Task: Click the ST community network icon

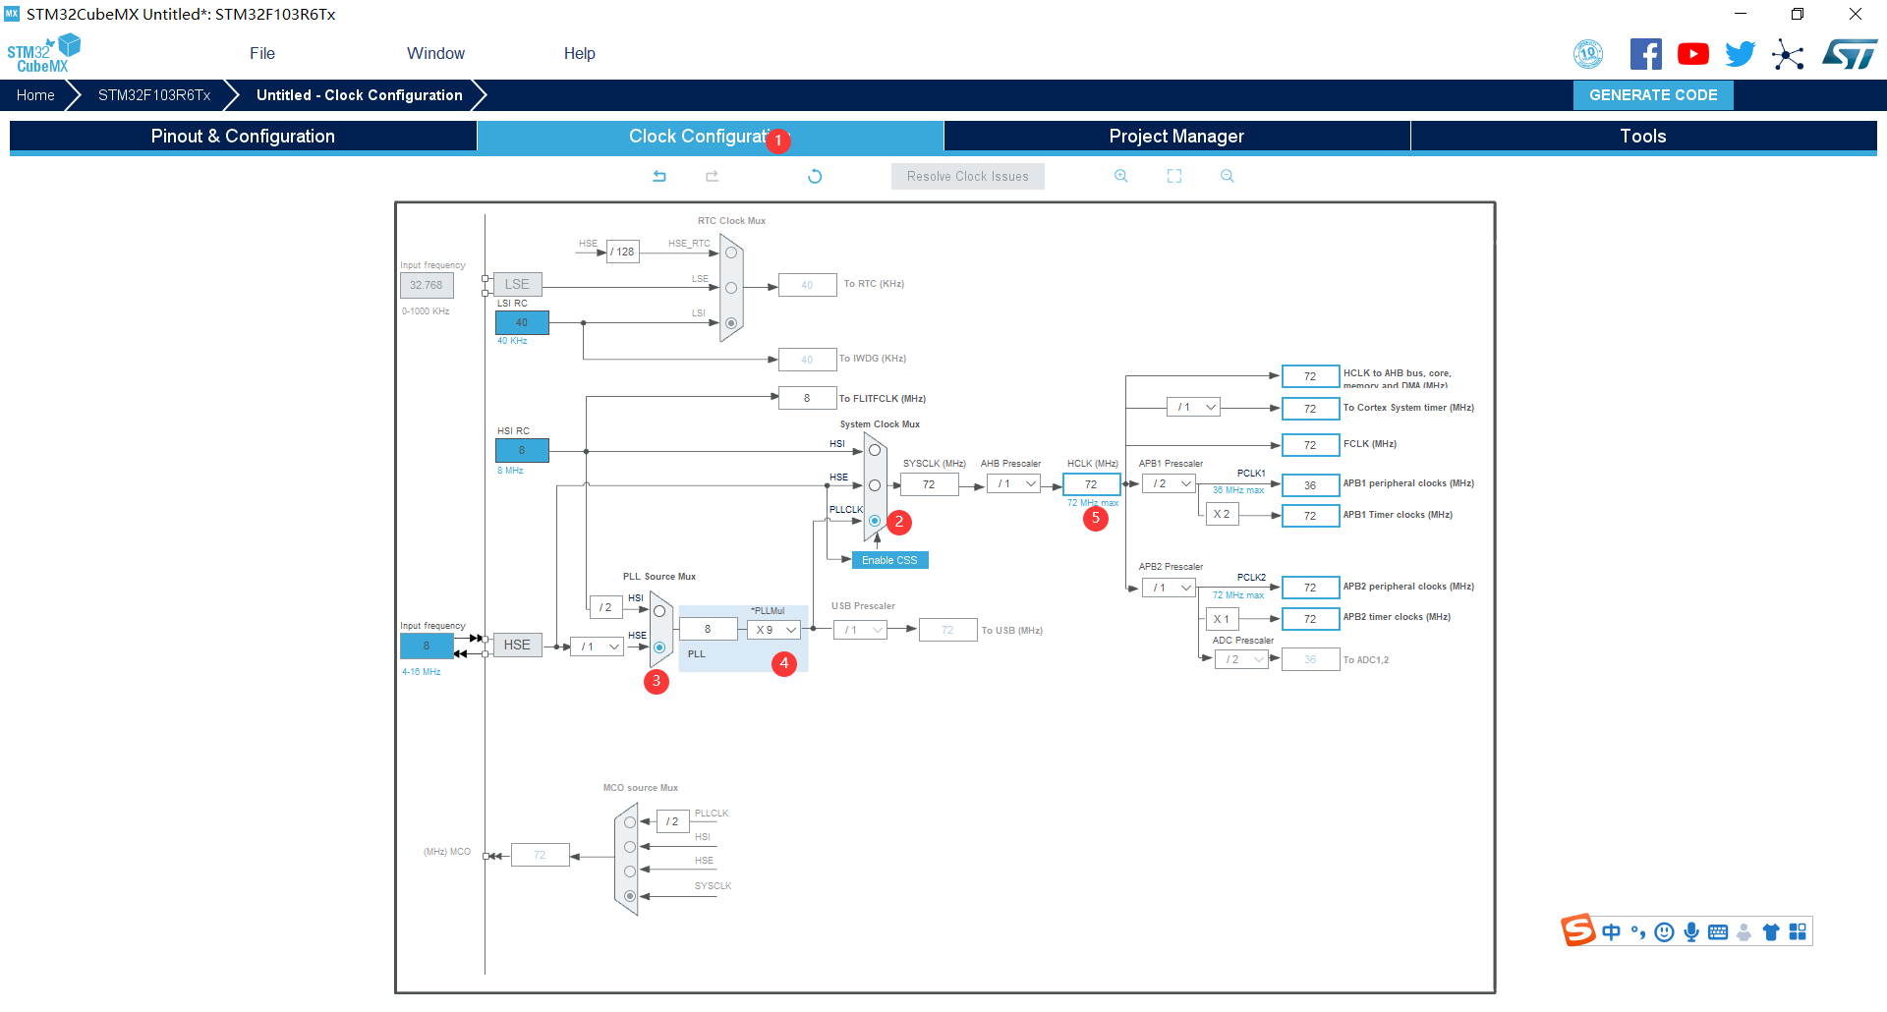Action: (x=1788, y=54)
